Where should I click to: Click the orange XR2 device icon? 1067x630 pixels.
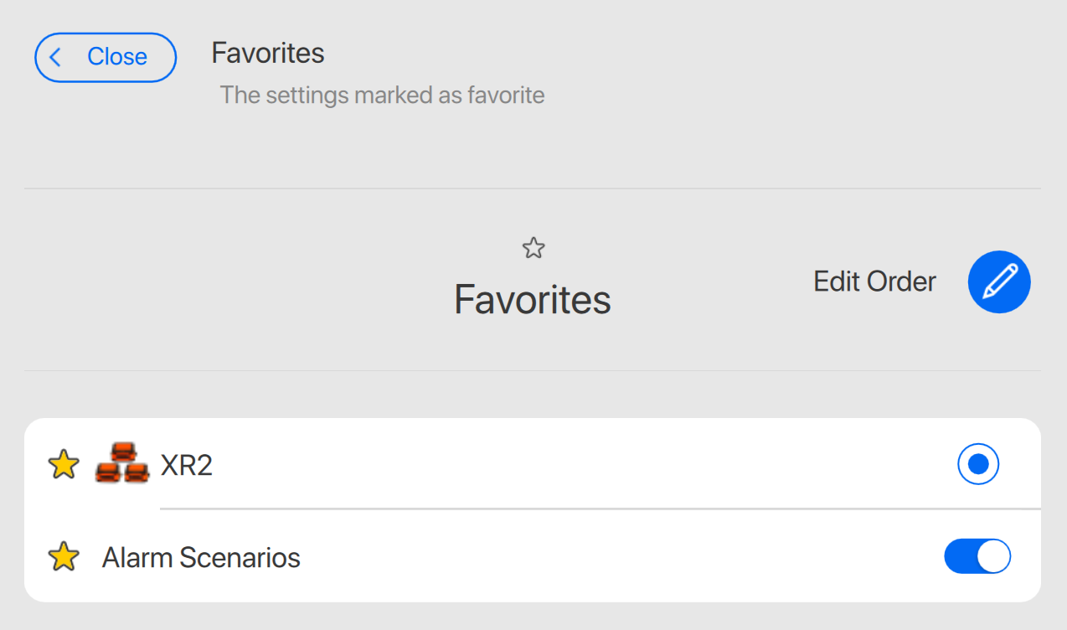coord(121,462)
